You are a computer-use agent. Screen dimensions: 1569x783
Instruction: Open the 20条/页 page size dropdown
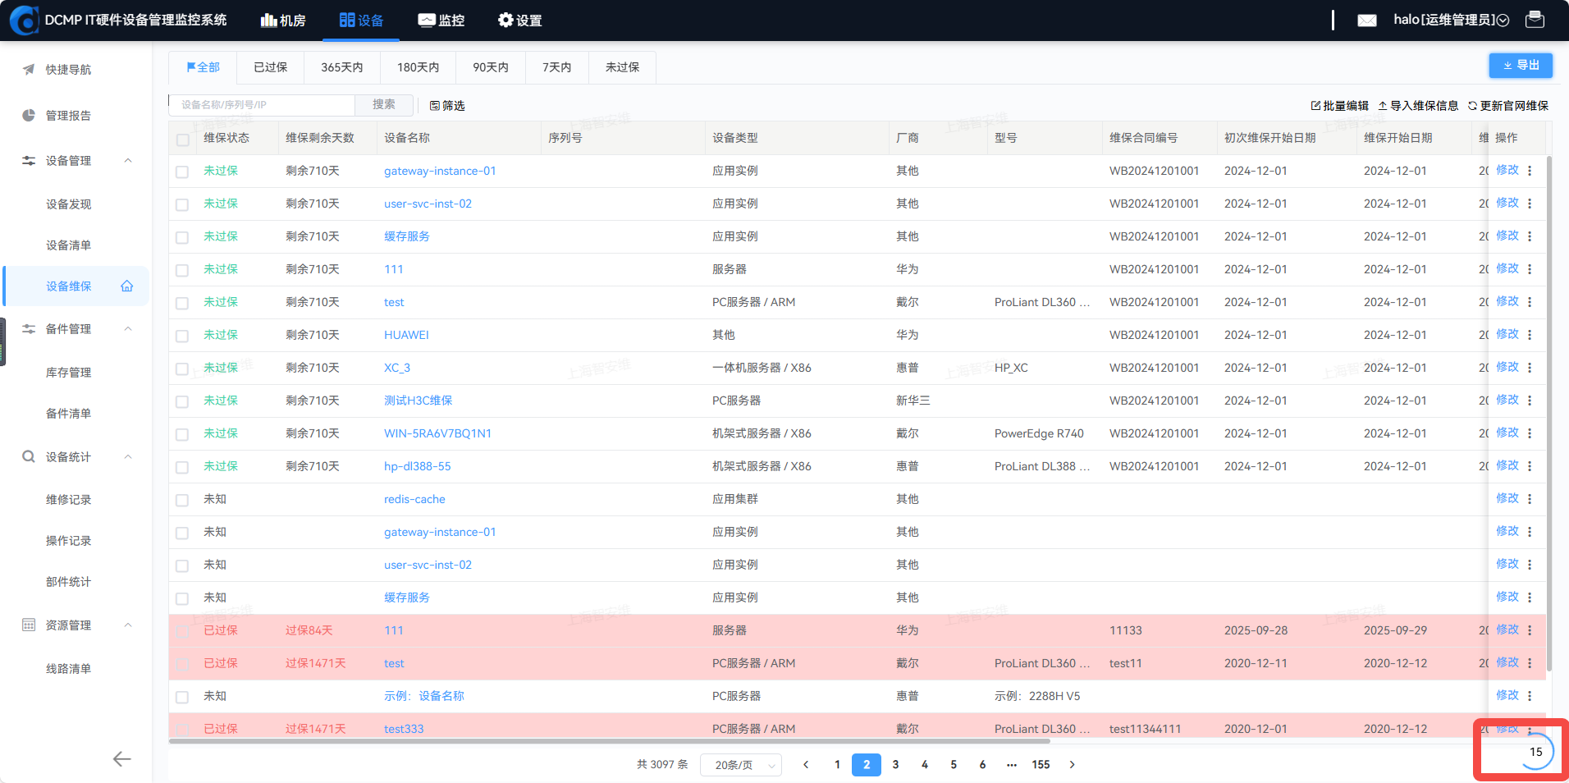point(741,765)
